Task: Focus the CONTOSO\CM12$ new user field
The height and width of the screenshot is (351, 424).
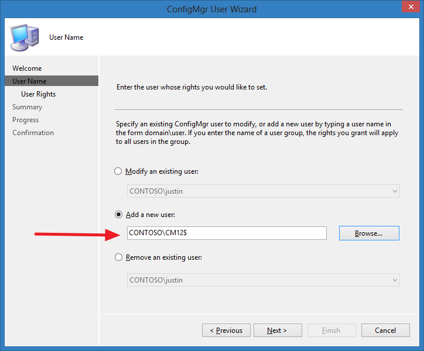Action: [x=227, y=233]
